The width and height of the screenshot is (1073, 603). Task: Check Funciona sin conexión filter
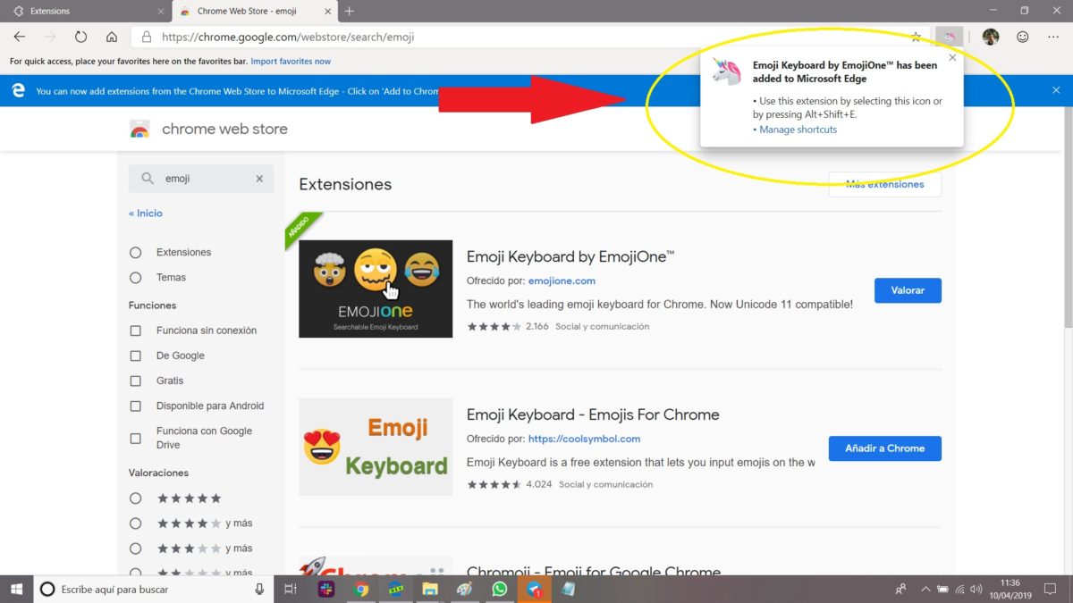click(x=136, y=331)
